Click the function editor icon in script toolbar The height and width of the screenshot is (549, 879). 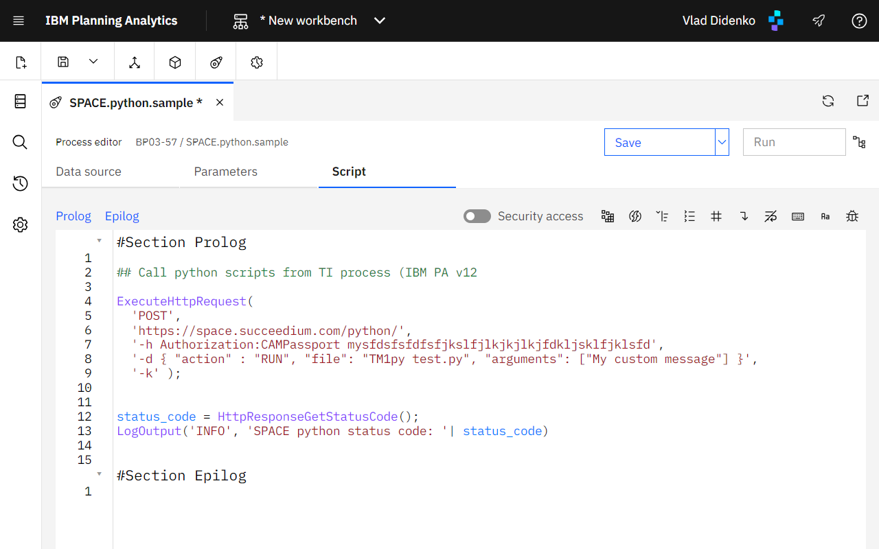[635, 216]
